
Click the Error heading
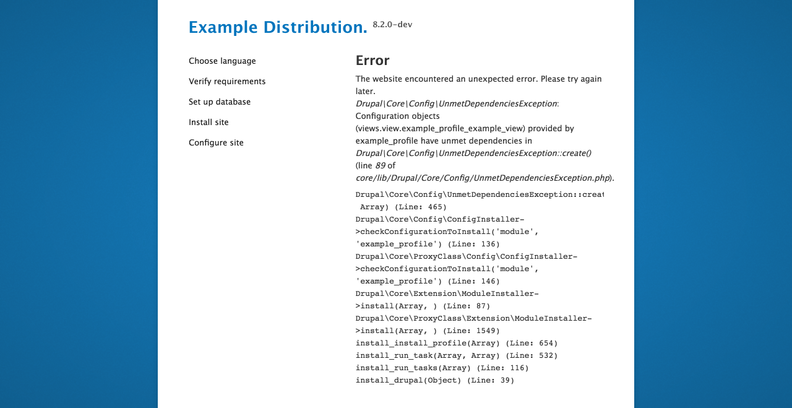pyautogui.click(x=372, y=60)
